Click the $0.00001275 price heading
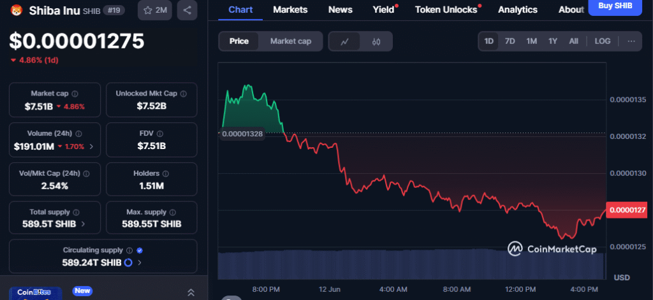The image size is (653, 300). 77,41
